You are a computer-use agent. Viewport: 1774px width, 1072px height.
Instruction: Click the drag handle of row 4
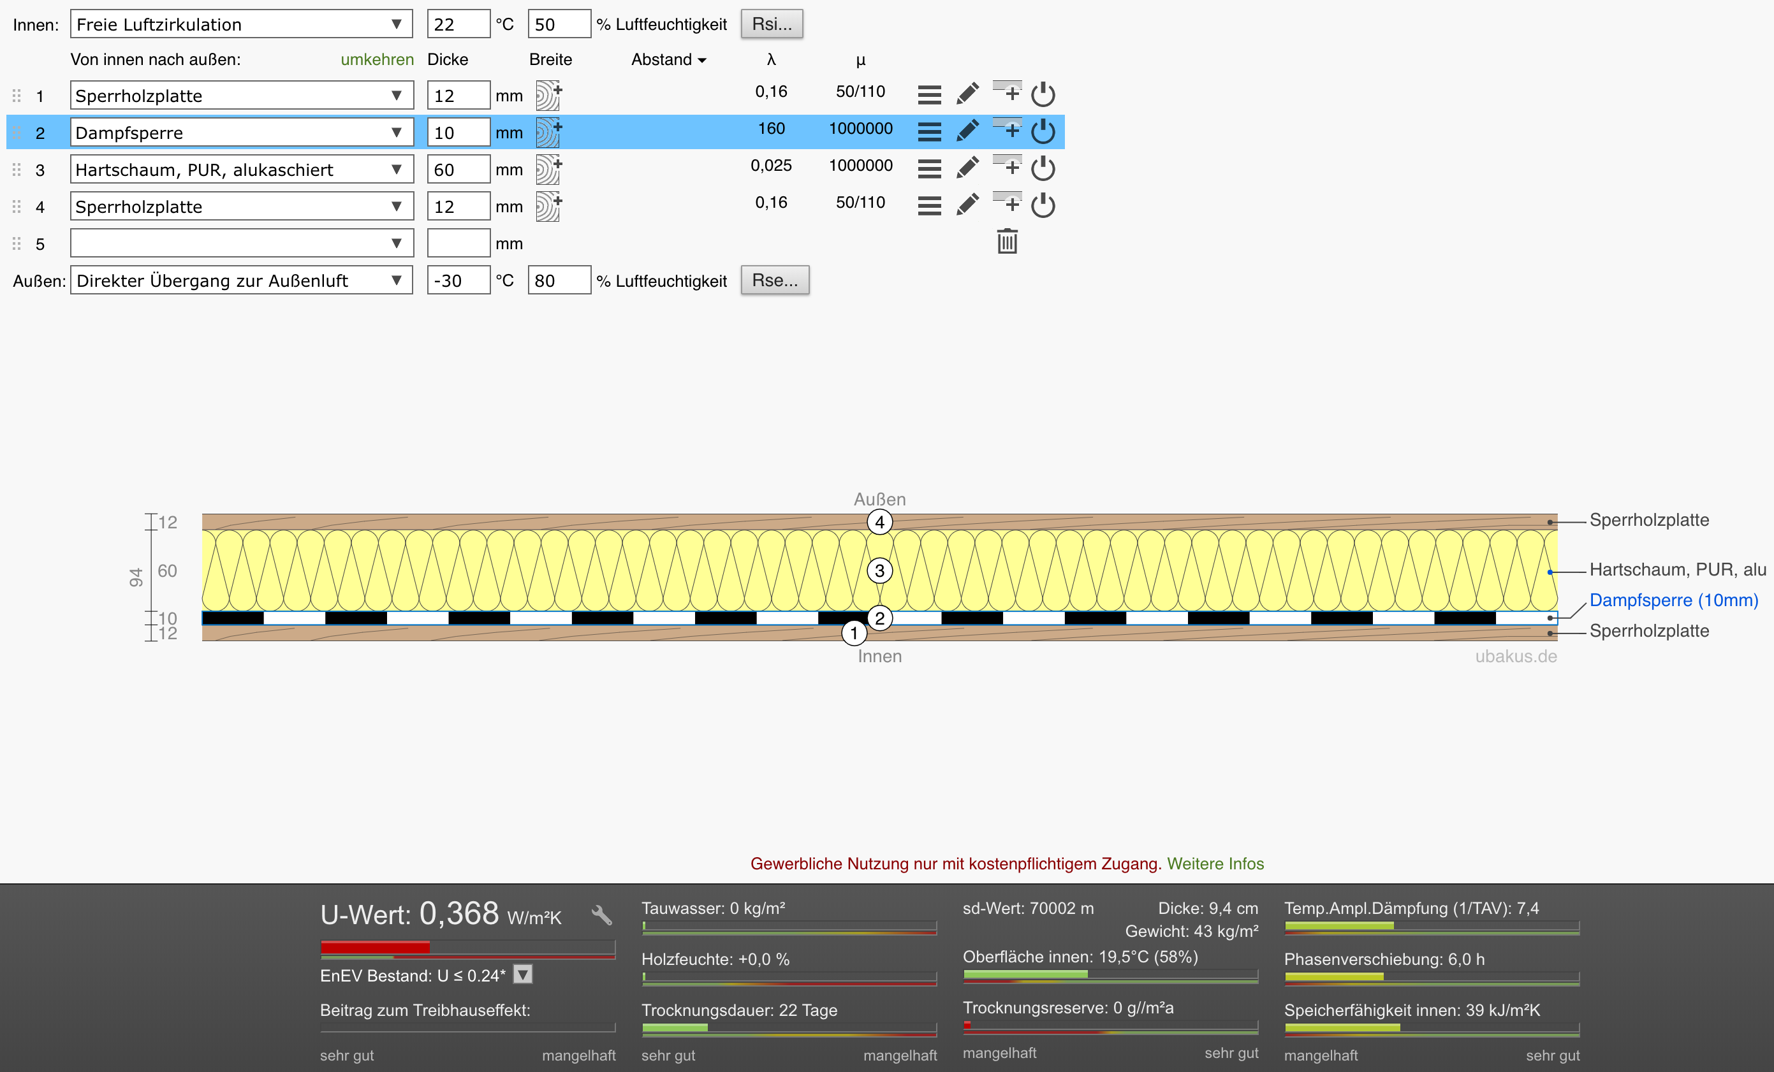17,207
